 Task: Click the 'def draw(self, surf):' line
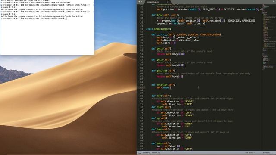[x=165, y=15]
